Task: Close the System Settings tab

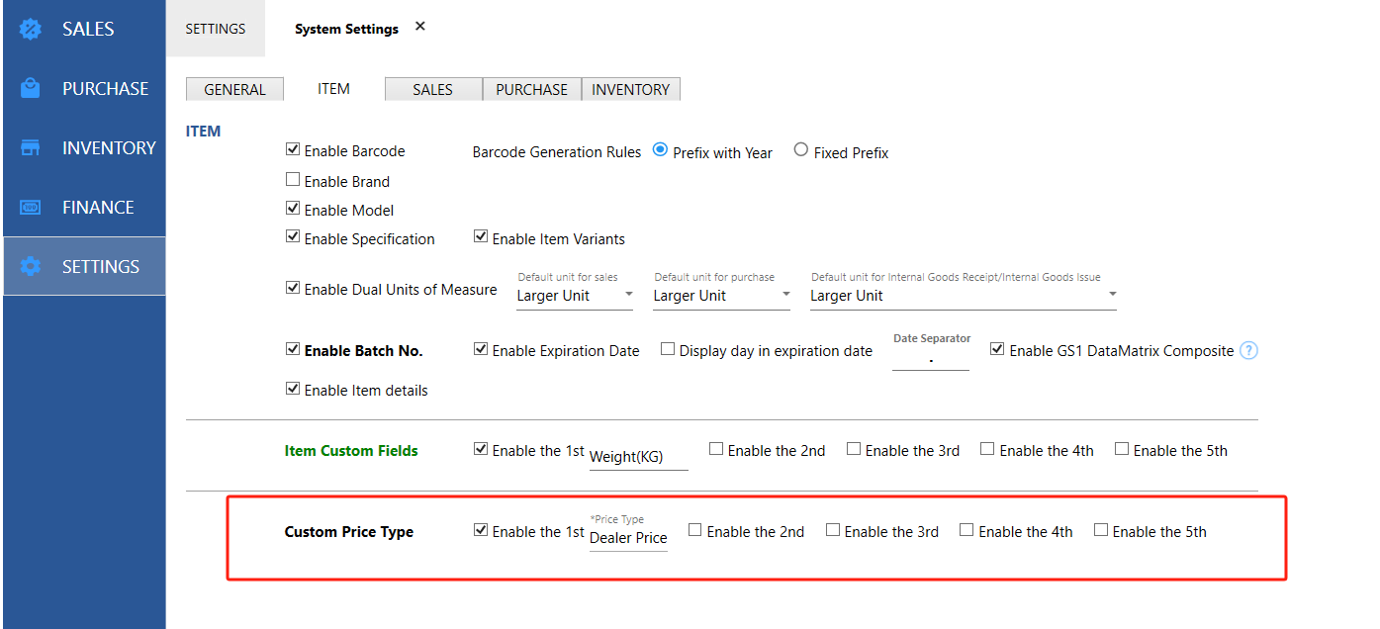Action: coord(419,27)
